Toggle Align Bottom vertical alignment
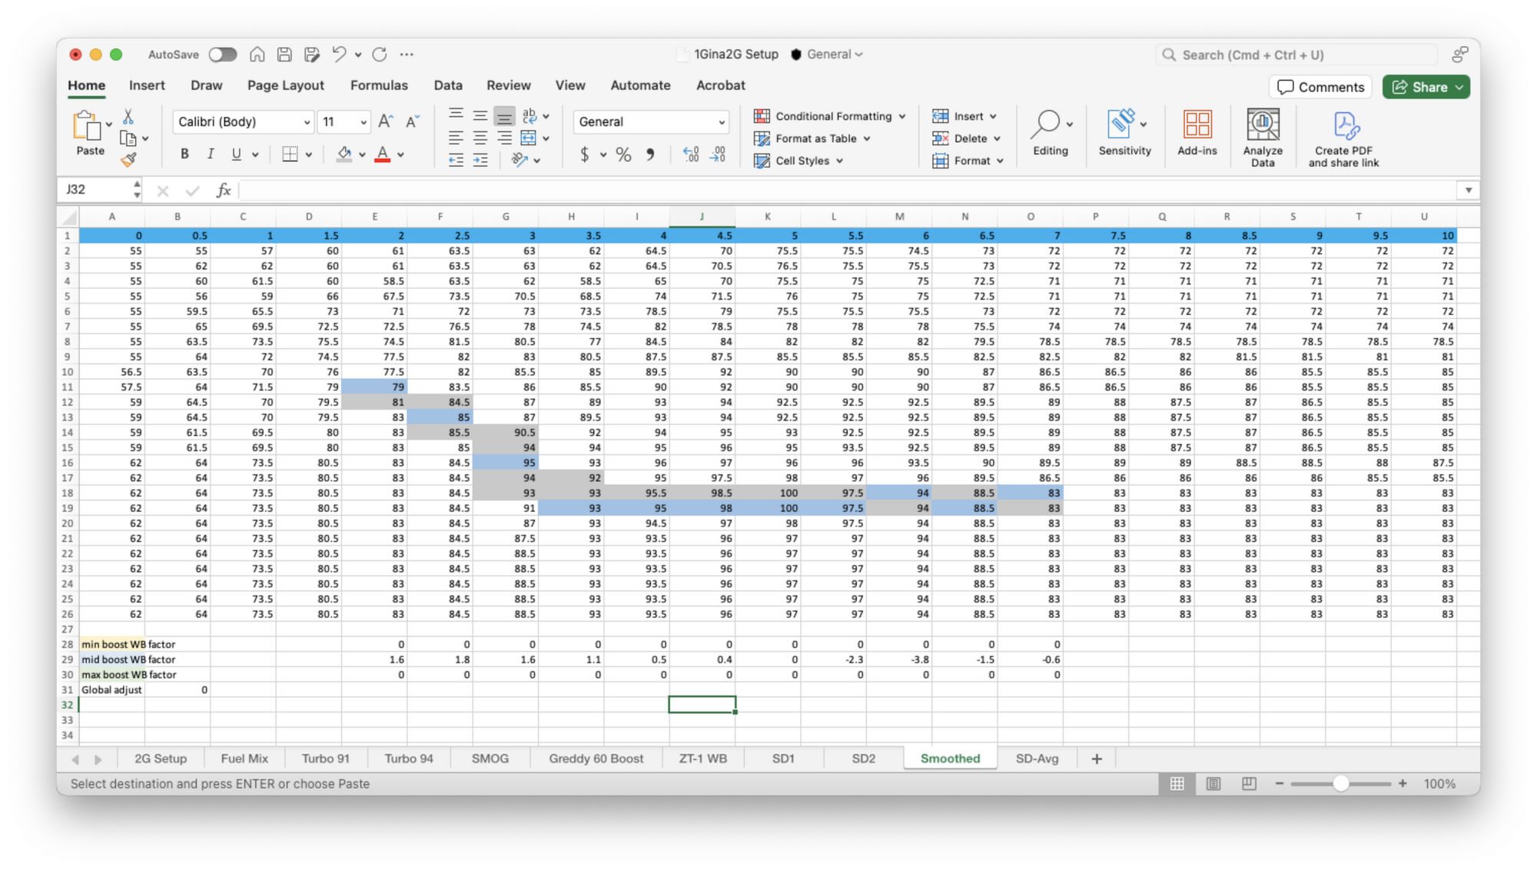Screen dimensions: 1537x870 pos(504,116)
